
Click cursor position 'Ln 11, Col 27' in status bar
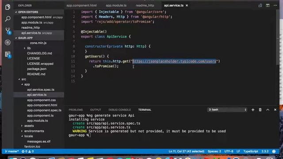click(187, 151)
